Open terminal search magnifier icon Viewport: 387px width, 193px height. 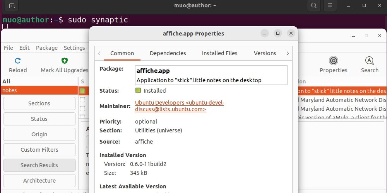(314, 6)
